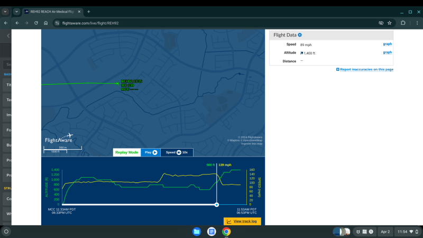Viewport: 423px width, 238px height.
Task: Open Docs app on shelf
Action: tap(212, 232)
